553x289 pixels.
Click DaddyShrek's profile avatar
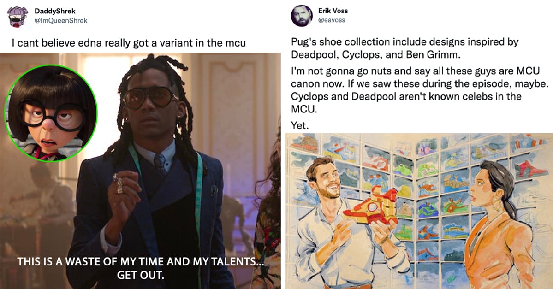click(x=18, y=17)
